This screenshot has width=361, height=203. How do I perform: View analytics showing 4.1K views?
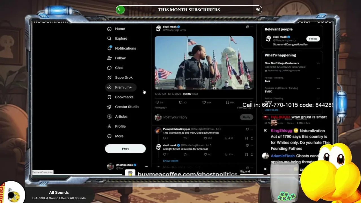[x=229, y=138]
